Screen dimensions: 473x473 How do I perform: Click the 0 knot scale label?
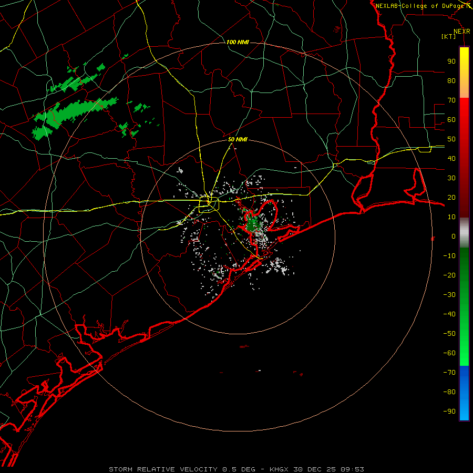coord(454,236)
